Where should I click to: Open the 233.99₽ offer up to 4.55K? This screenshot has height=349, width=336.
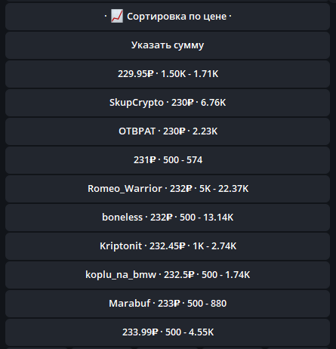[x=168, y=332]
